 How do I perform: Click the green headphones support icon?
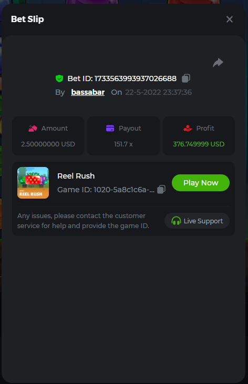tap(176, 221)
